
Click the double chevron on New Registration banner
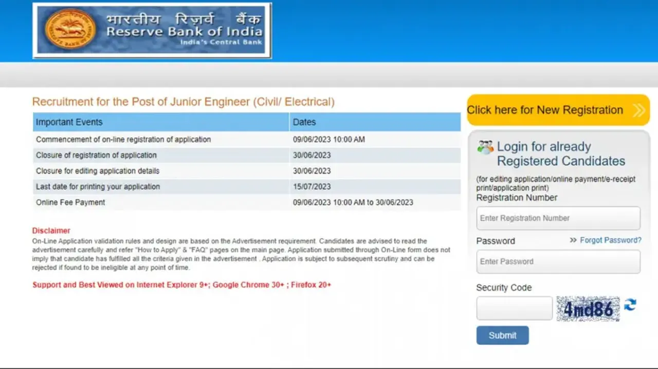pos(638,110)
